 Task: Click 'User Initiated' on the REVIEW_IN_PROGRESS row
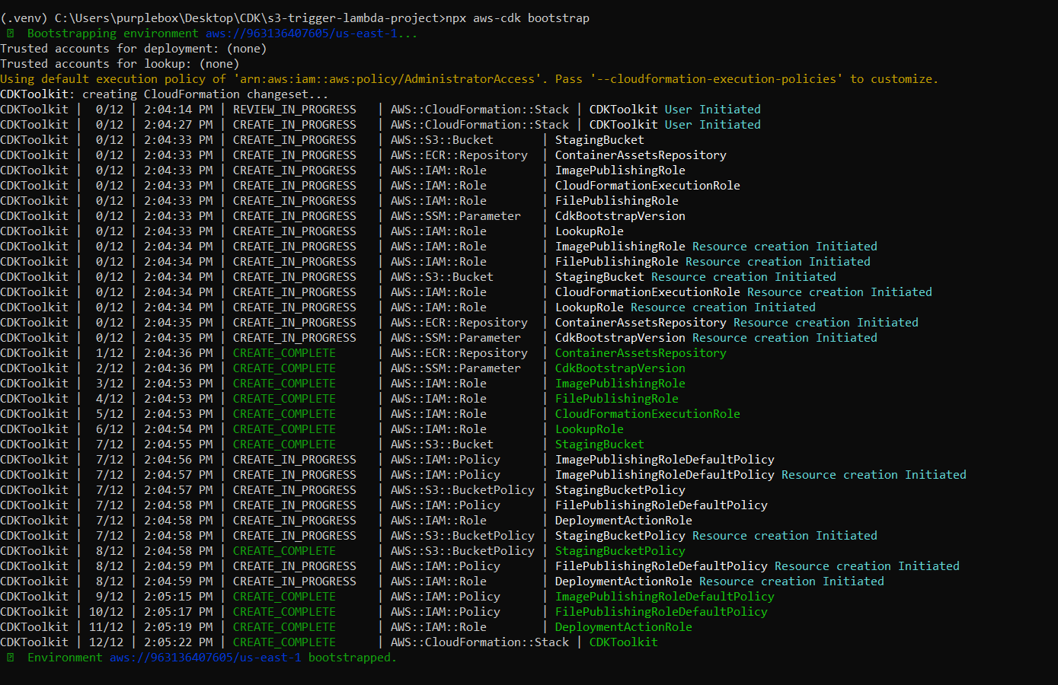[713, 110]
